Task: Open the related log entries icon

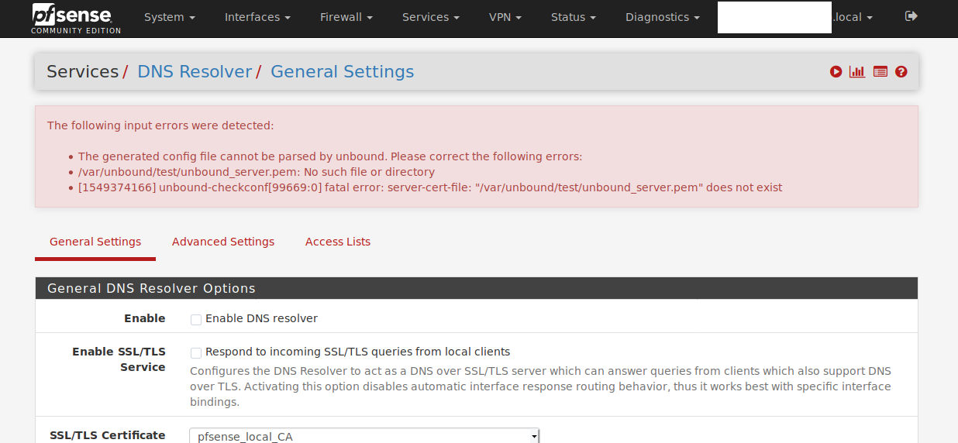Action: 880,72
